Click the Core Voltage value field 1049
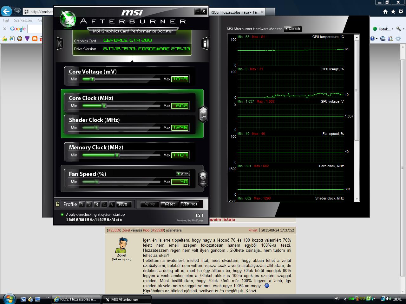This screenshot has width=406, height=304. [x=180, y=79]
